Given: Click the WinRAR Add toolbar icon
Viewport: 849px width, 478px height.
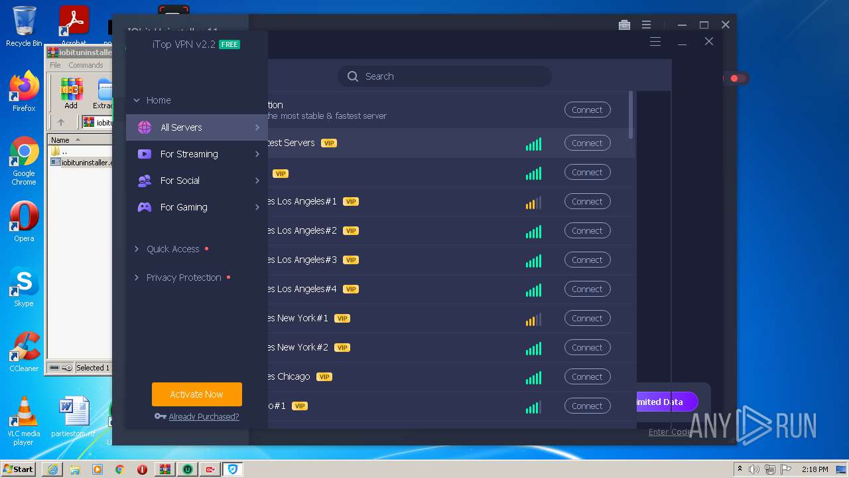Looking at the screenshot, I should (x=71, y=94).
